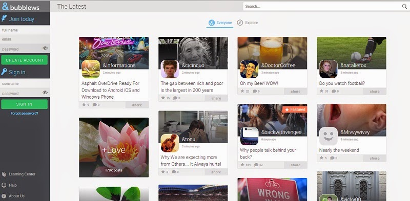The height and width of the screenshot is (201, 410).
Task: Click the About Us icon
Action: (4, 196)
